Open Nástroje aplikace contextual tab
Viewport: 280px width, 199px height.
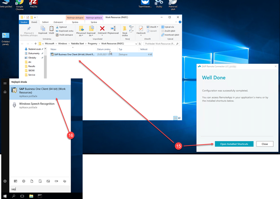coord(94,17)
